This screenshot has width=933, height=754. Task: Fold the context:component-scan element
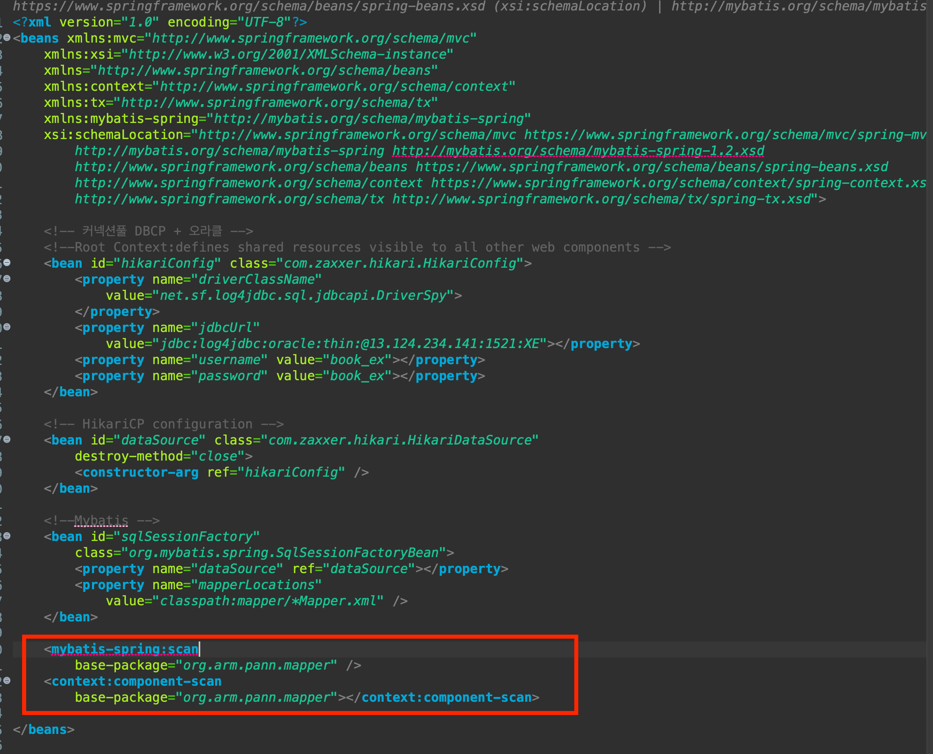[x=7, y=680]
